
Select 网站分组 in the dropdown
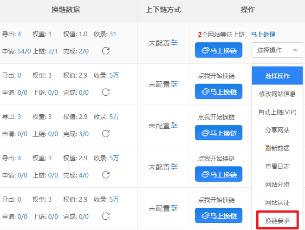(x=277, y=184)
